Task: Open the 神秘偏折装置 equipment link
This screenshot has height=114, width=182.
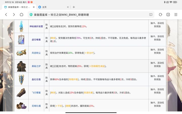Action: [x=36, y=26]
